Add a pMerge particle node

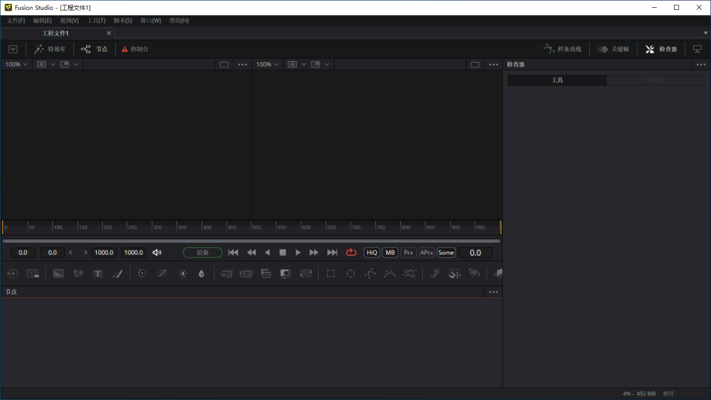[454, 274]
